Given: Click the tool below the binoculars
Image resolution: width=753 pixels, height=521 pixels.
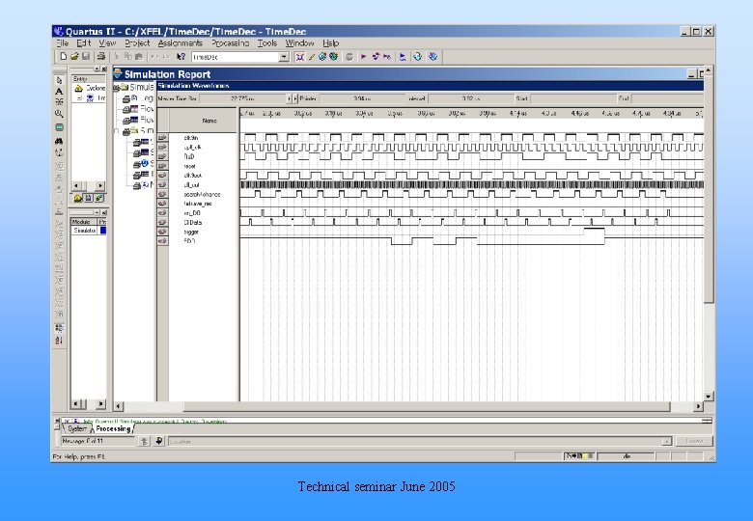Looking at the screenshot, I should pyautogui.click(x=59, y=152).
